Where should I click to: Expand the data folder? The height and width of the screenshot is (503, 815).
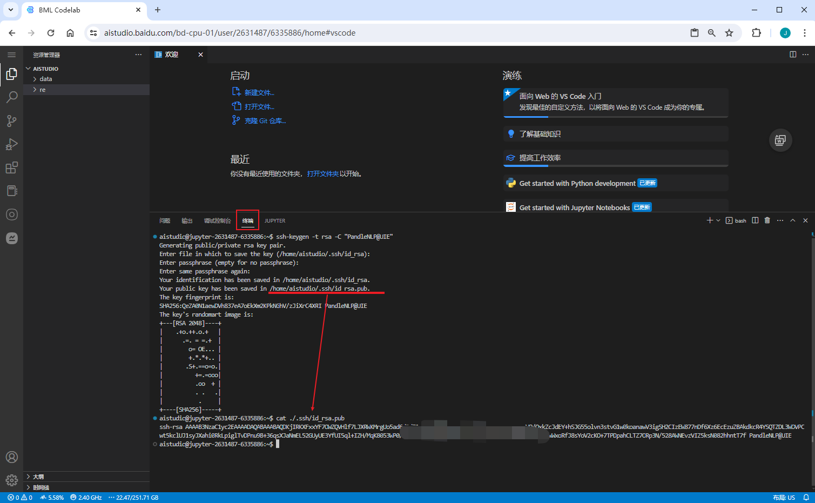(86, 79)
